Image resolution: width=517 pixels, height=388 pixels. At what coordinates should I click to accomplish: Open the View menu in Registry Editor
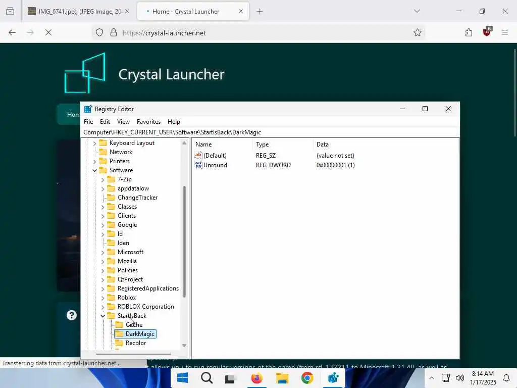click(123, 122)
